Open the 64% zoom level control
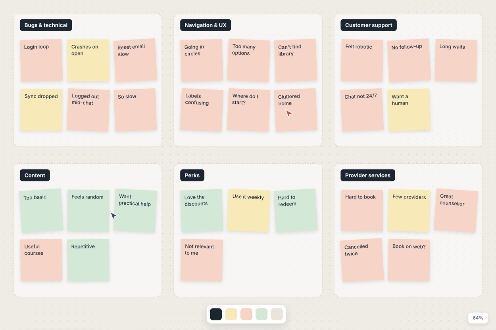 [x=478, y=318]
